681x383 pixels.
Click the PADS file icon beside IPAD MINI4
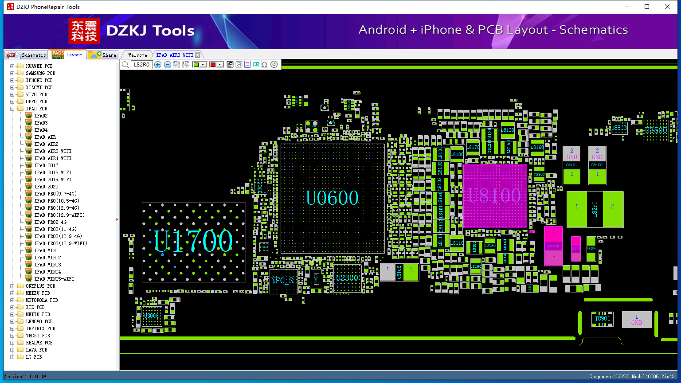(29, 272)
